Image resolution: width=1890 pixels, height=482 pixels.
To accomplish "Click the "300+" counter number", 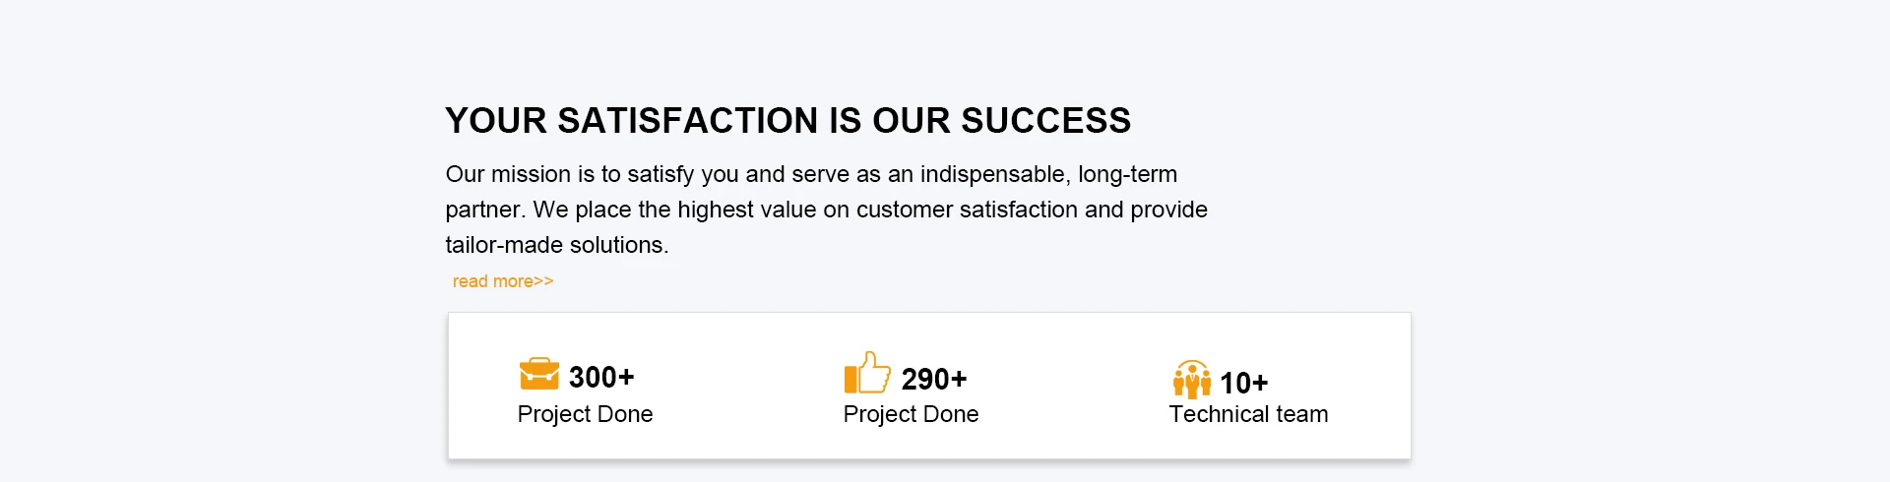I will point(601,377).
